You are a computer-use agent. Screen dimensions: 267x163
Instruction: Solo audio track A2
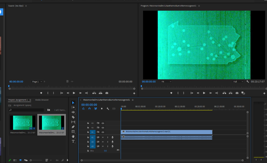click(108, 142)
